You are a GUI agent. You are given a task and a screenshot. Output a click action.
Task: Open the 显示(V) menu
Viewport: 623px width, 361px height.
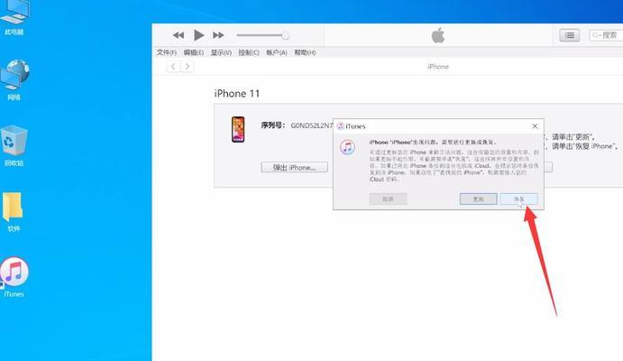(x=221, y=52)
